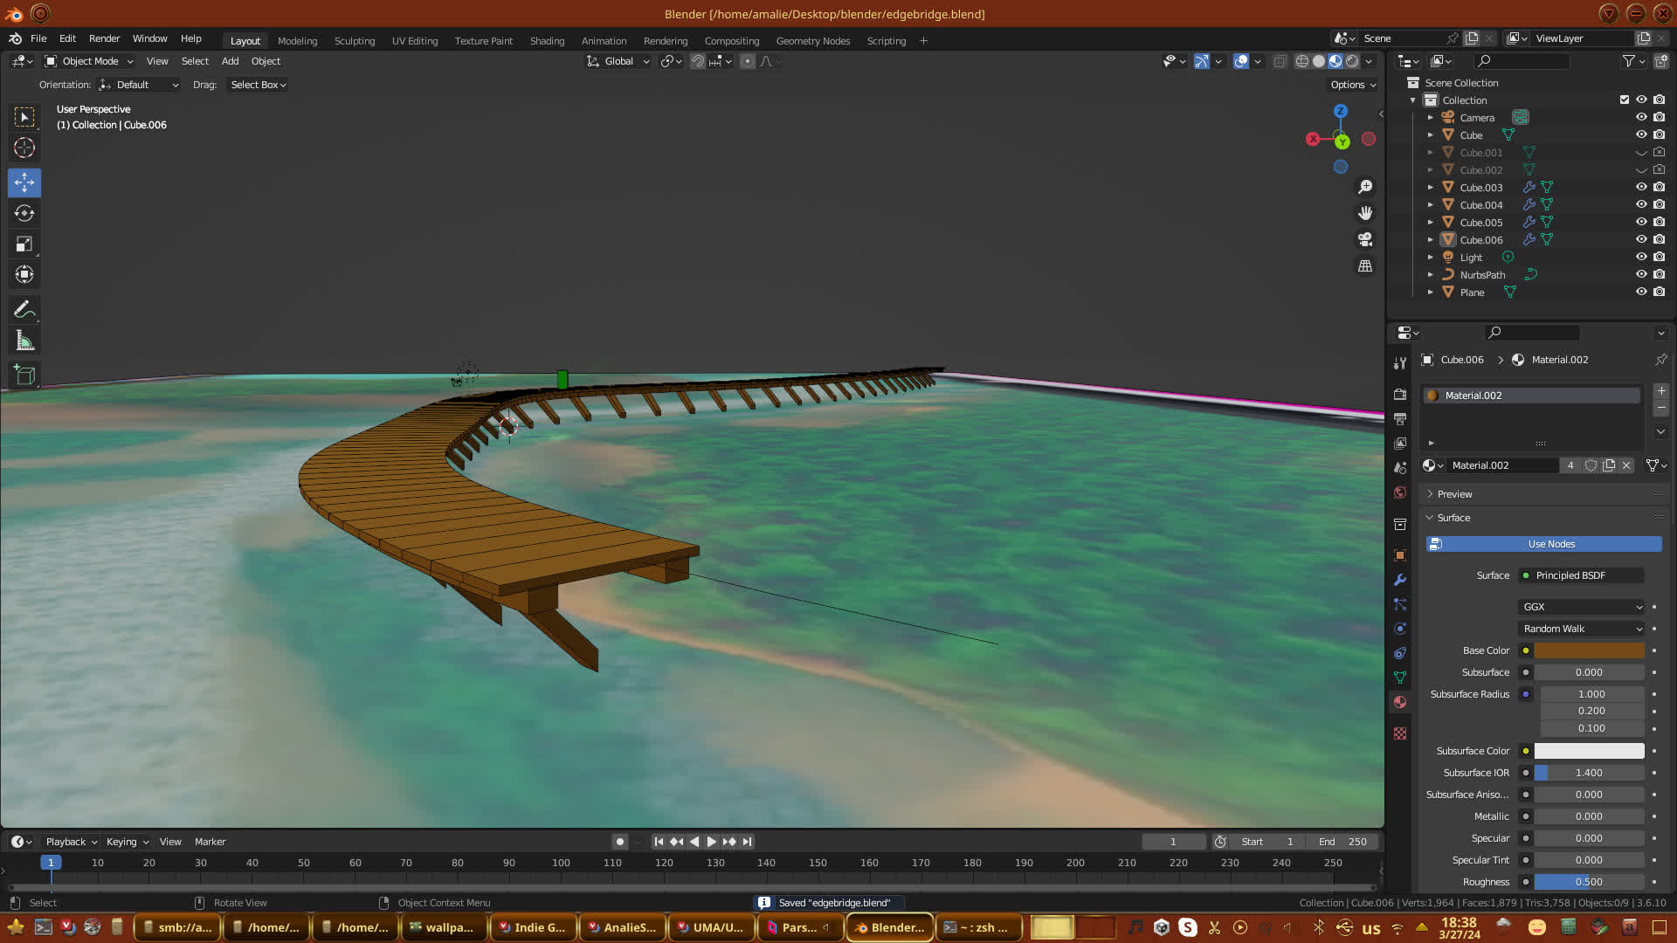This screenshot has height=943, width=1677.
Task: Switch to the Shading workspace tab
Action: coord(547,41)
